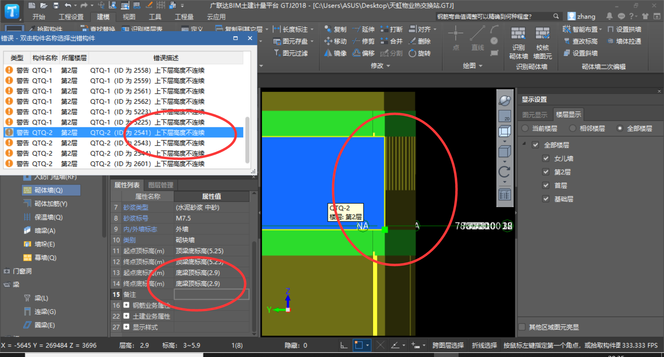
Task: Switch to 2D view icon
Action: point(505,116)
